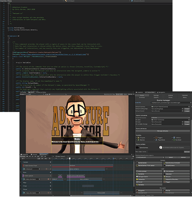The height and width of the screenshot is (198, 192).
Task: Switch to the Inspector tab
Action: [x=139, y=92]
